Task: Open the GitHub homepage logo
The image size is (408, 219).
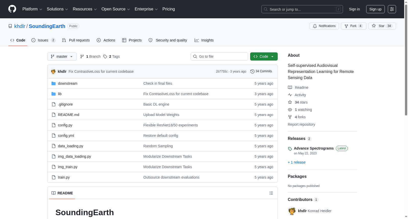Action: 12,9
